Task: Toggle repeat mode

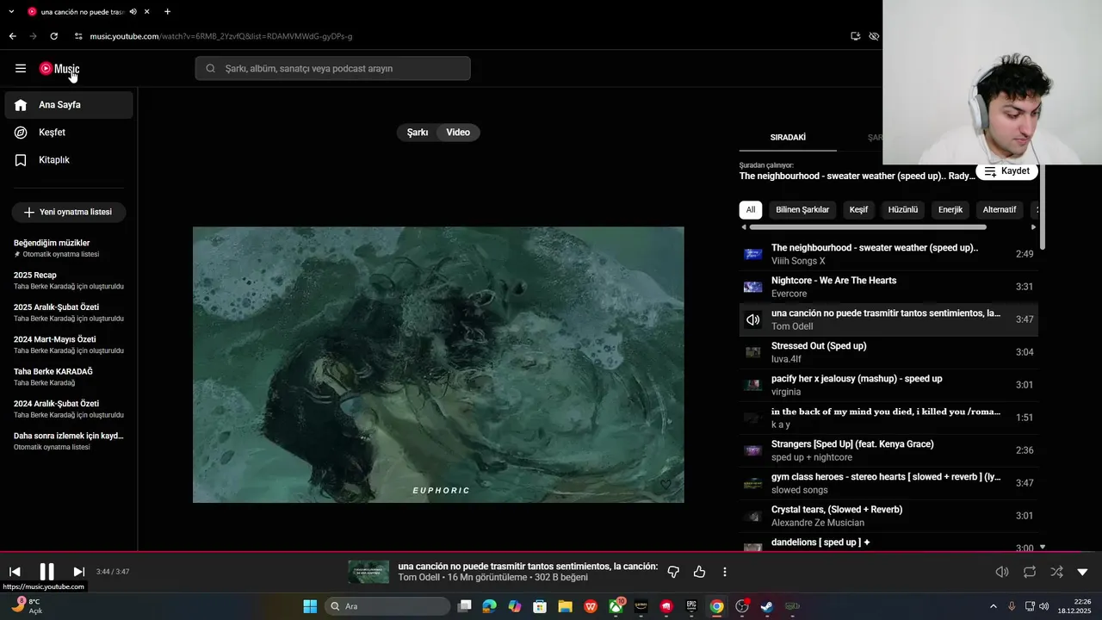Action: [1030, 572]
